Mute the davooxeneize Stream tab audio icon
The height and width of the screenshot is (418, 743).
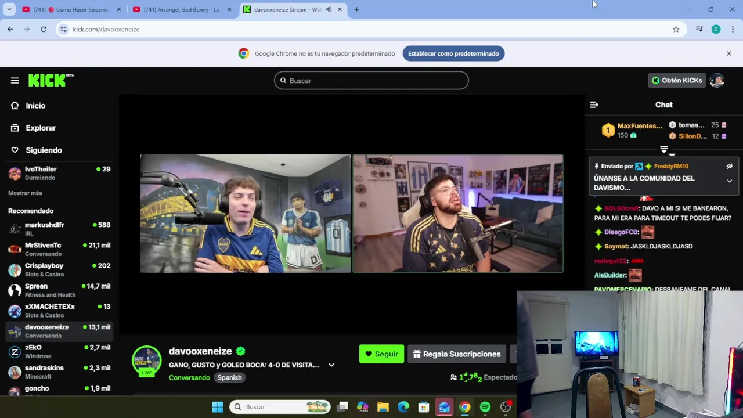(329, 9)
